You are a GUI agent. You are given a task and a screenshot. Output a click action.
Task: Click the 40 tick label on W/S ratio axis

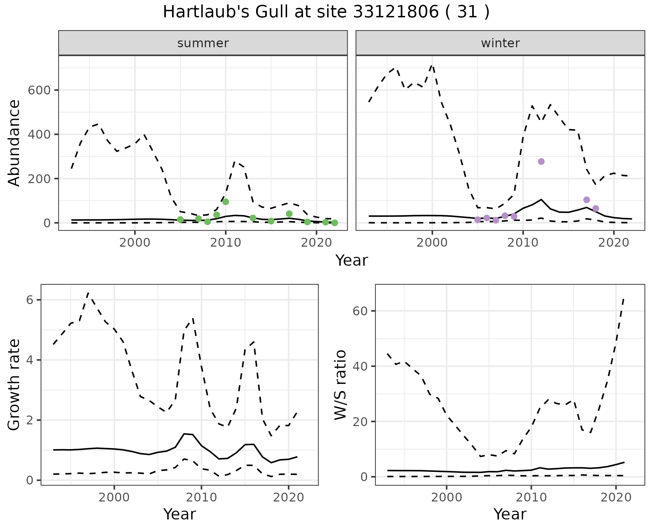[361, 367]
